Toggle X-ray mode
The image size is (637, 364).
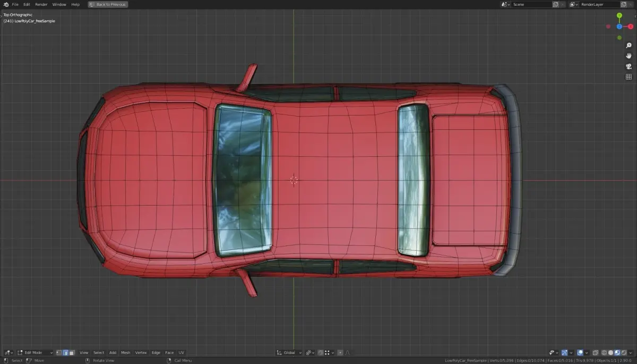[596, 352]
